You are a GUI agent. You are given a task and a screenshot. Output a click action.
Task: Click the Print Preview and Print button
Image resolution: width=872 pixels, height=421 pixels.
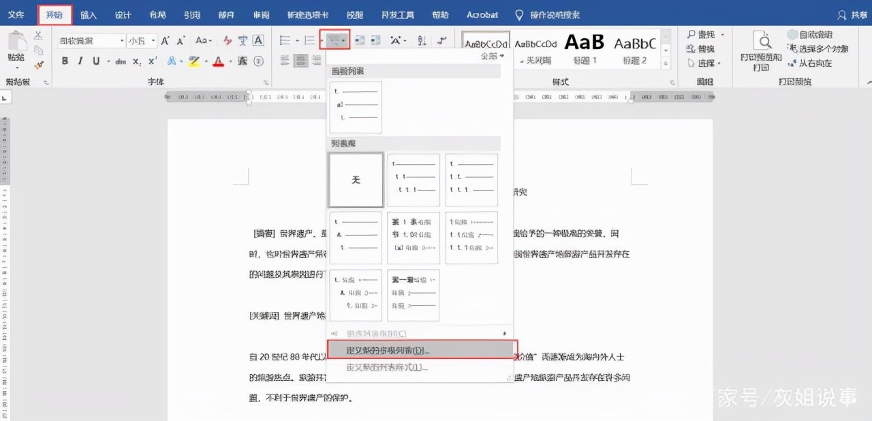pos(762,50)
